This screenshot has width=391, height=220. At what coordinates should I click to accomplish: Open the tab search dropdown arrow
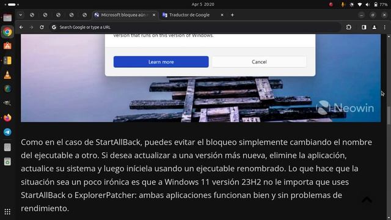click(21, 15)
